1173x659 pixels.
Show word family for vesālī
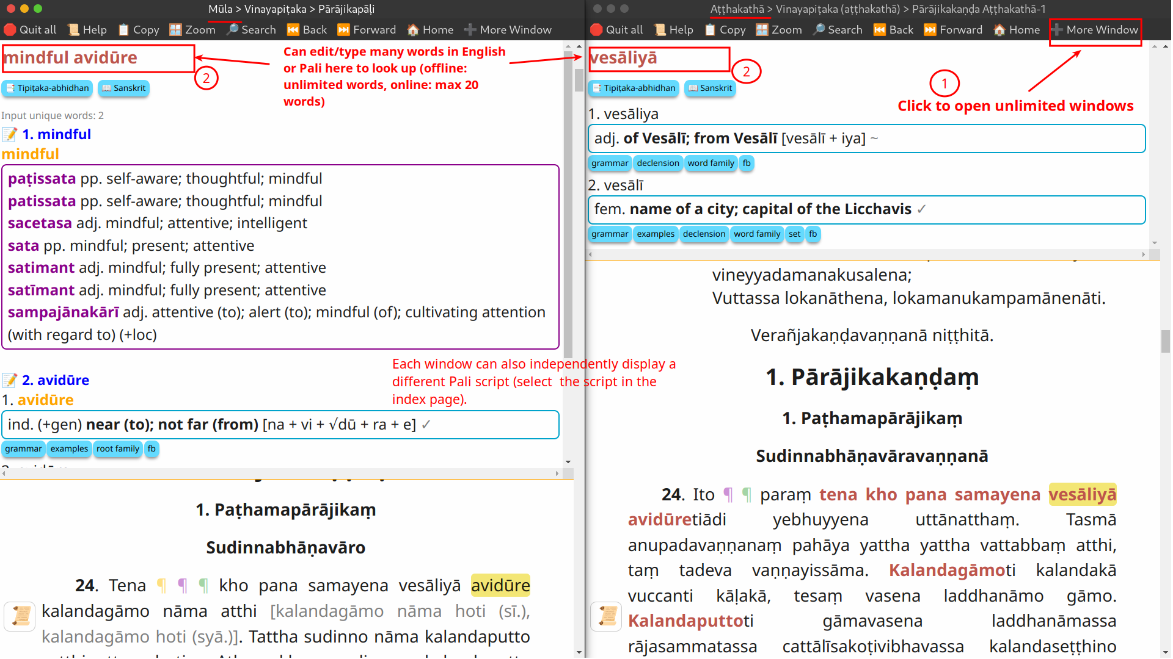[x=757, y=234]
